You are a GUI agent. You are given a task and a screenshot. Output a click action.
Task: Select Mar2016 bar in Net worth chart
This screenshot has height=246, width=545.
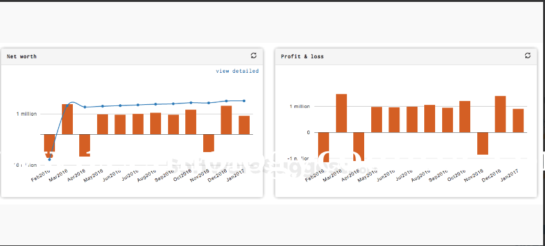[x=67, y=119]
